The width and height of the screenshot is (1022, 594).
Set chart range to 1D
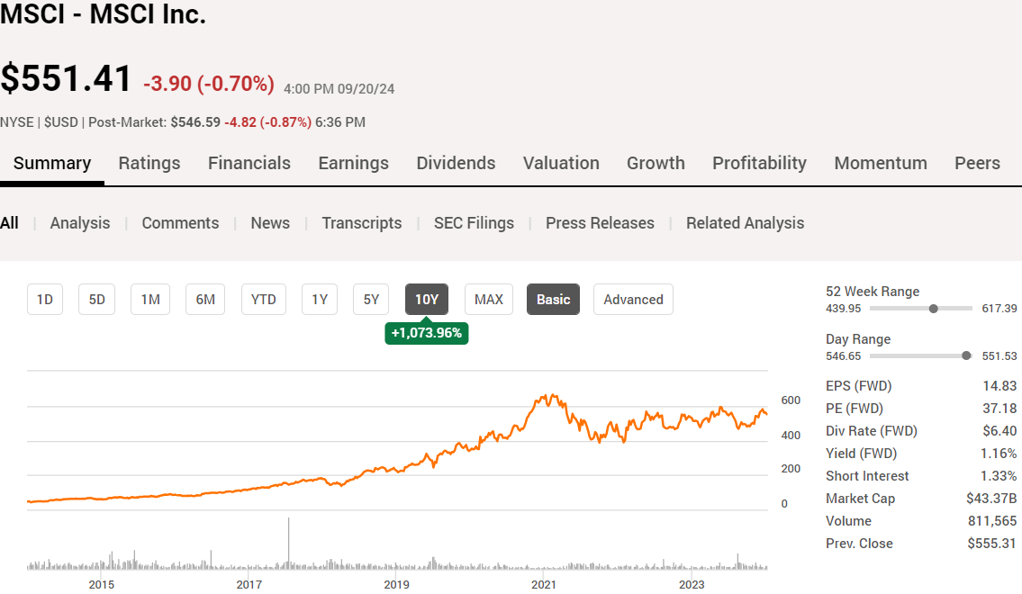tap(45, 300)
